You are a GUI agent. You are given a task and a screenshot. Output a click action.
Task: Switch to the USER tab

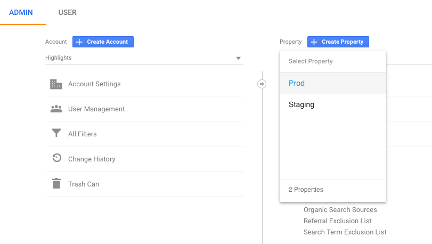coord(68,12)
